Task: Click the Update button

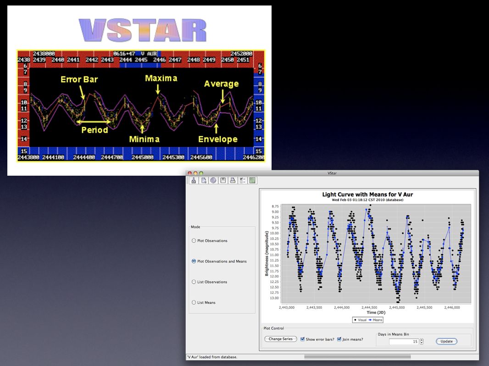Action: click(x=447, y=341)
